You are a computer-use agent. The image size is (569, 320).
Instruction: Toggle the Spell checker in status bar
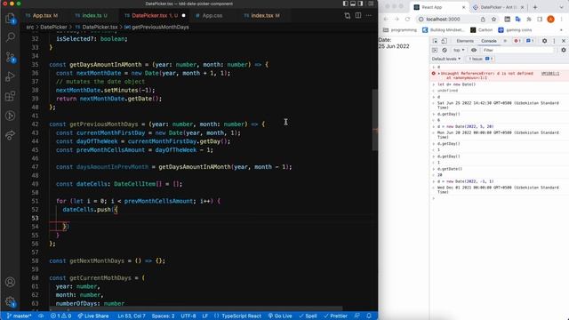308,316
